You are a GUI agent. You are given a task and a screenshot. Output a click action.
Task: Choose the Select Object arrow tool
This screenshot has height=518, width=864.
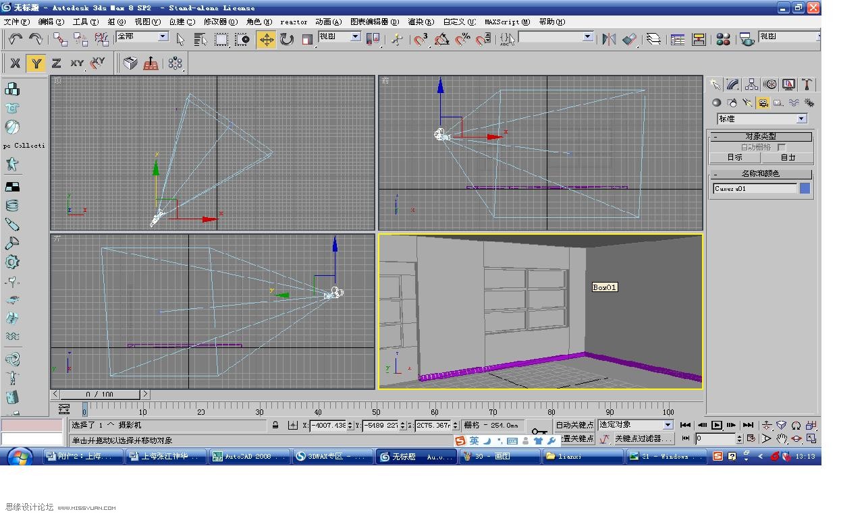(x=180, y=39)
